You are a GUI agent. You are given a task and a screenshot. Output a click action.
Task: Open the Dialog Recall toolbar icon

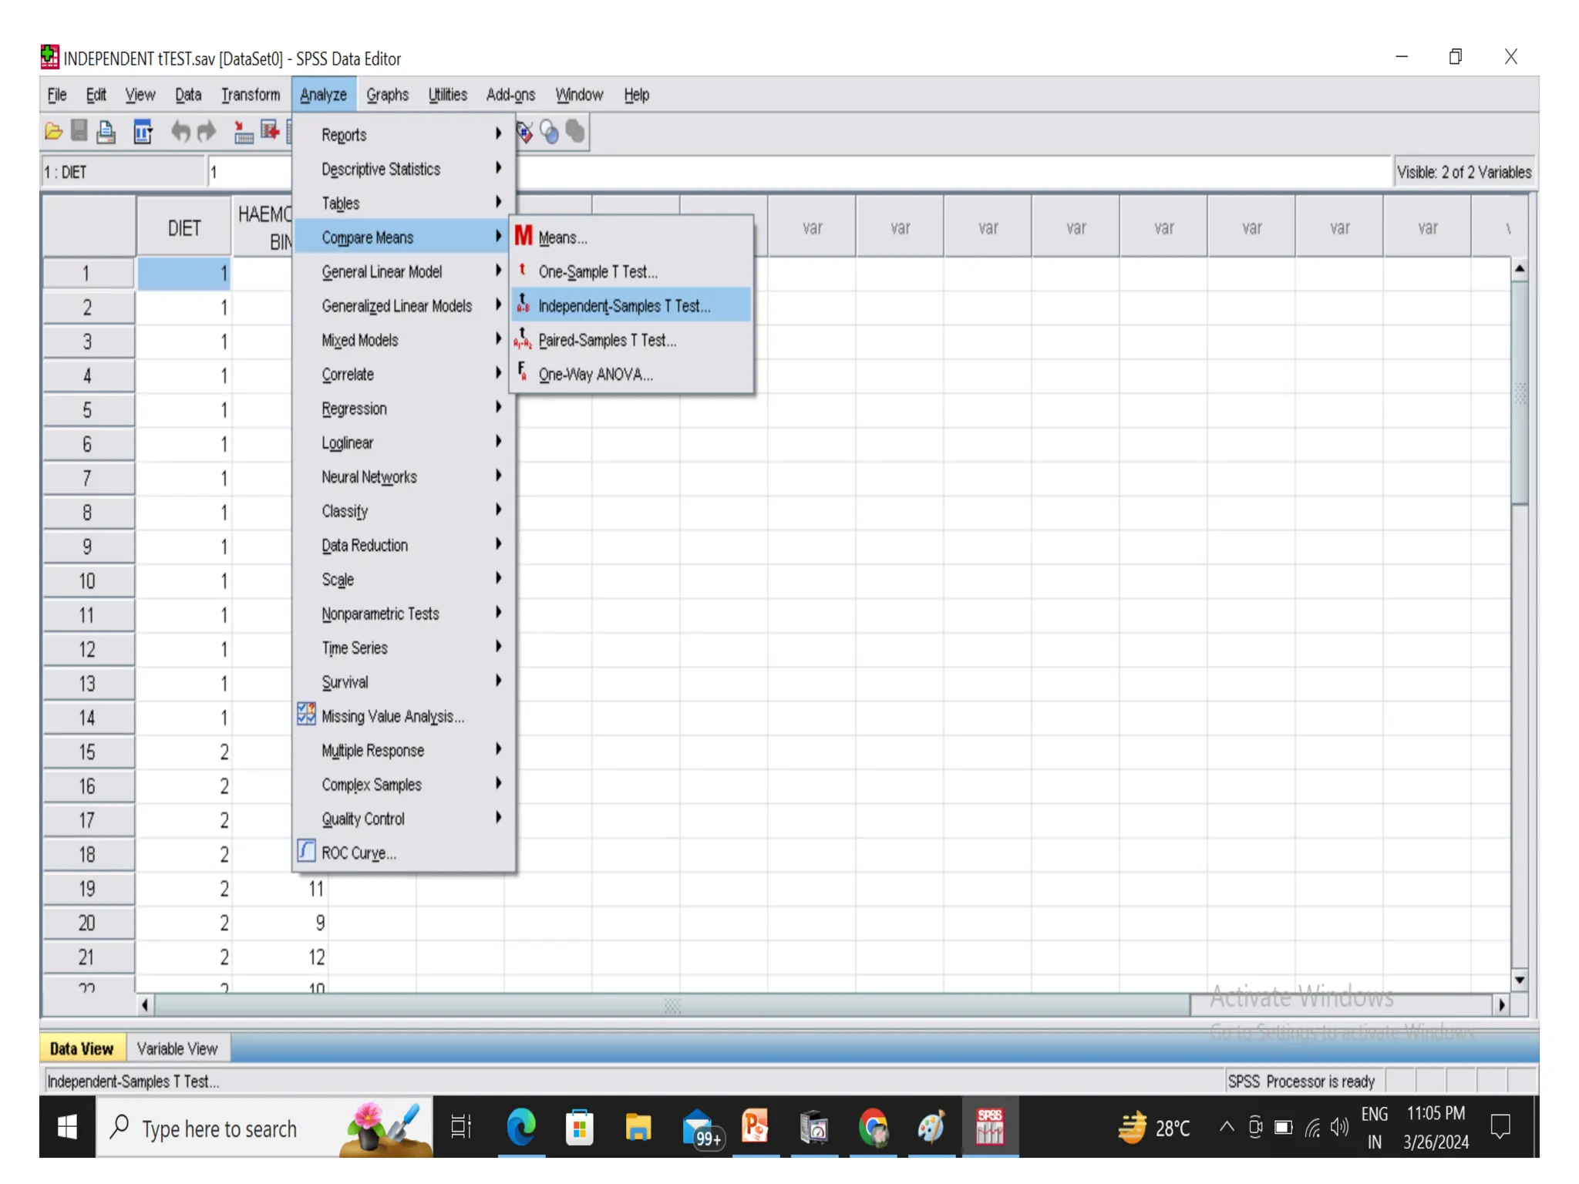pos(143,132)
